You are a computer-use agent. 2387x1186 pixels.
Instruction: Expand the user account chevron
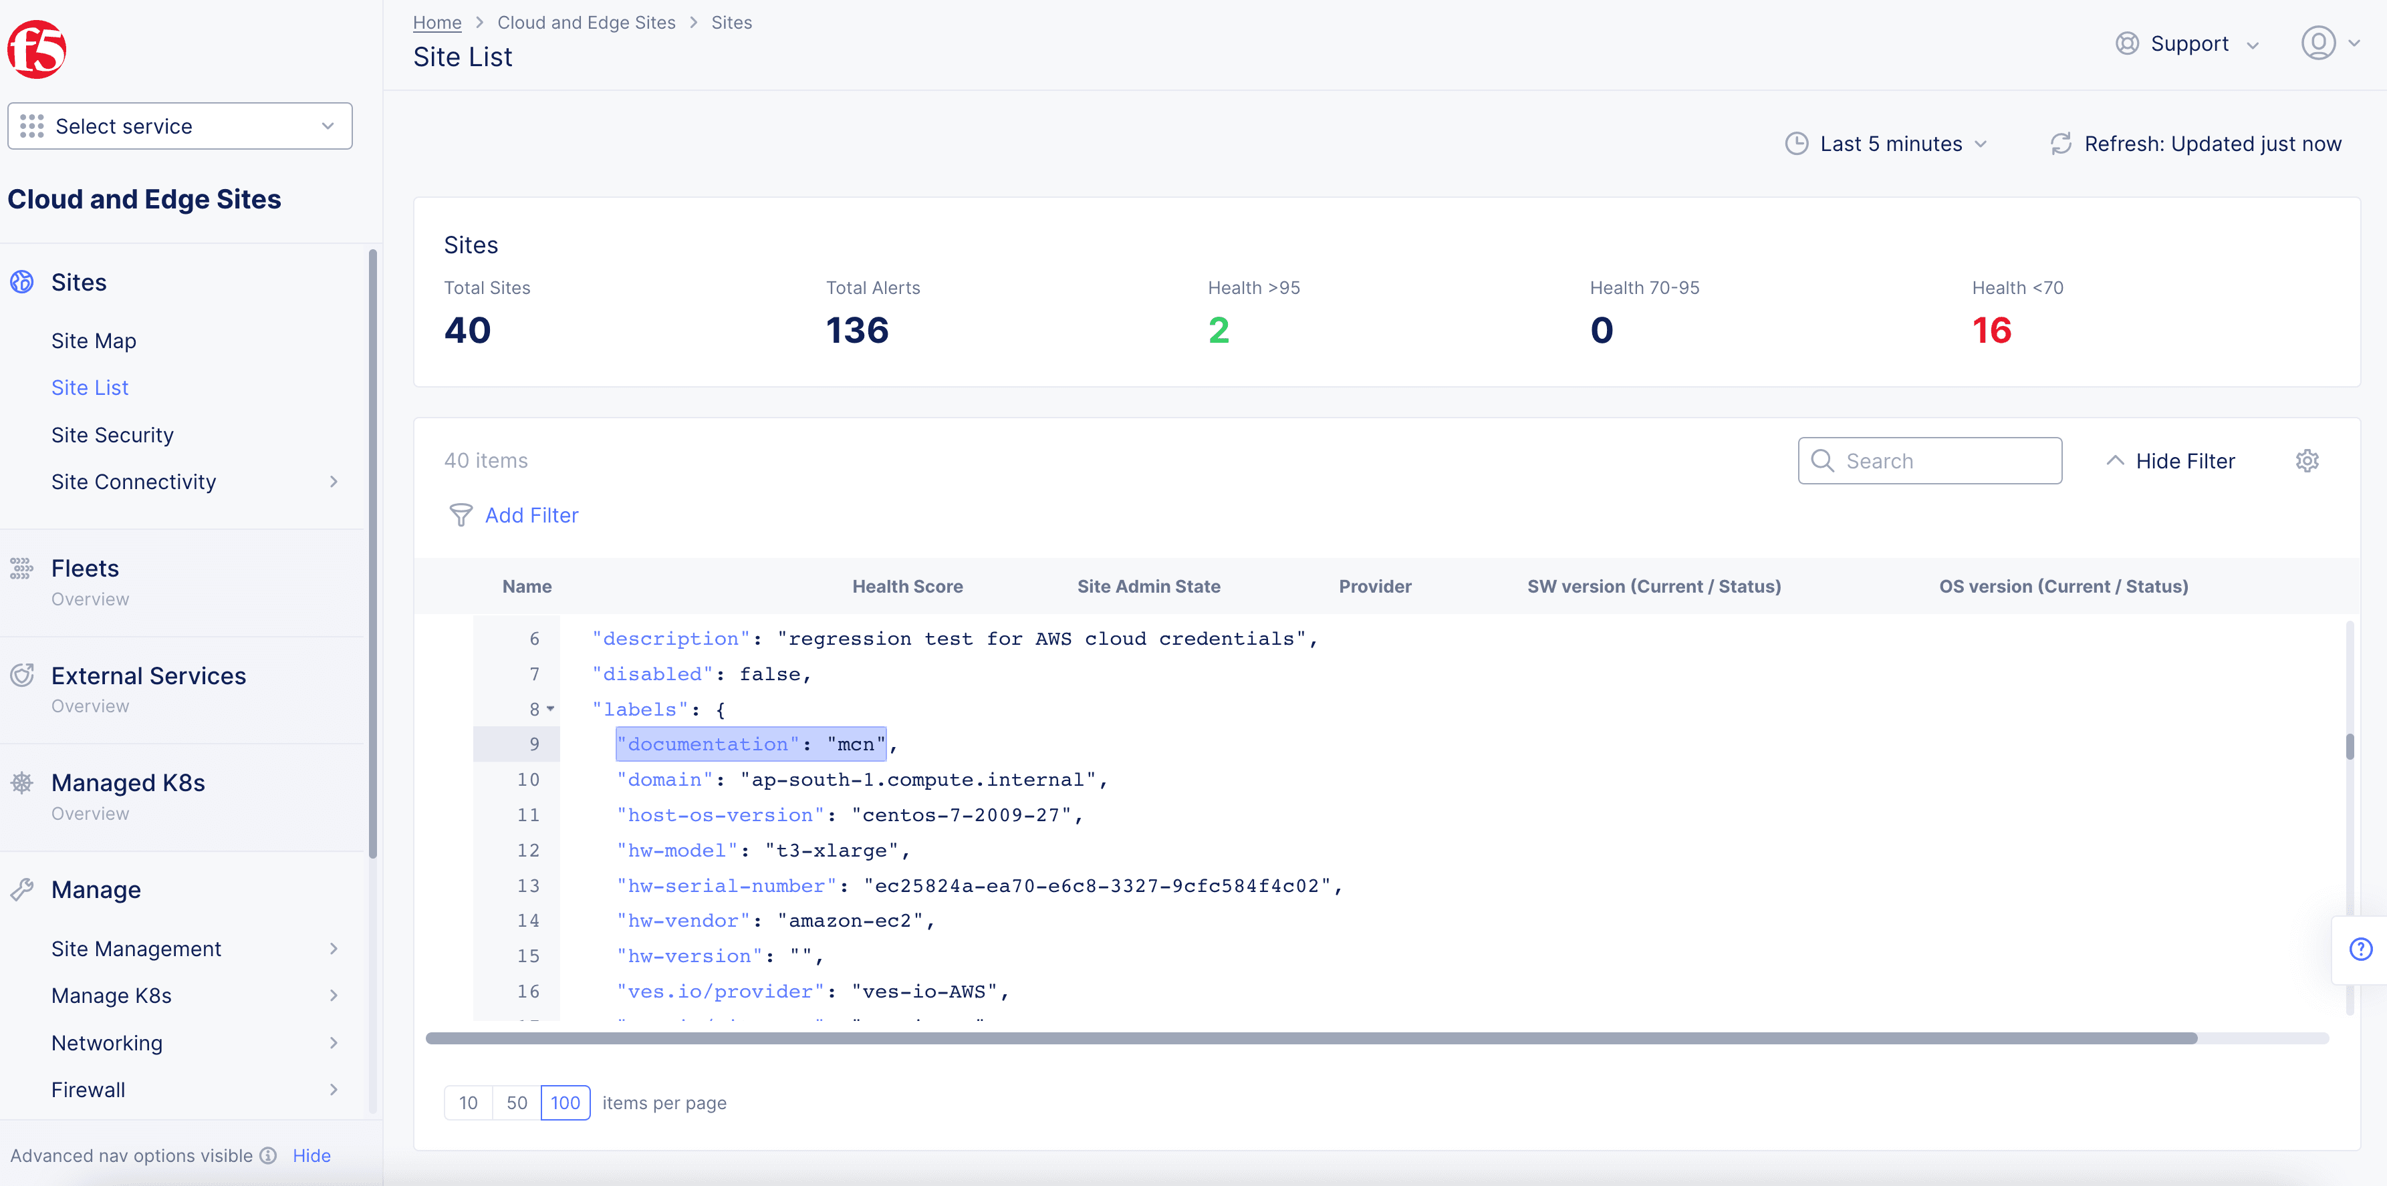[x=2354, y=43]
